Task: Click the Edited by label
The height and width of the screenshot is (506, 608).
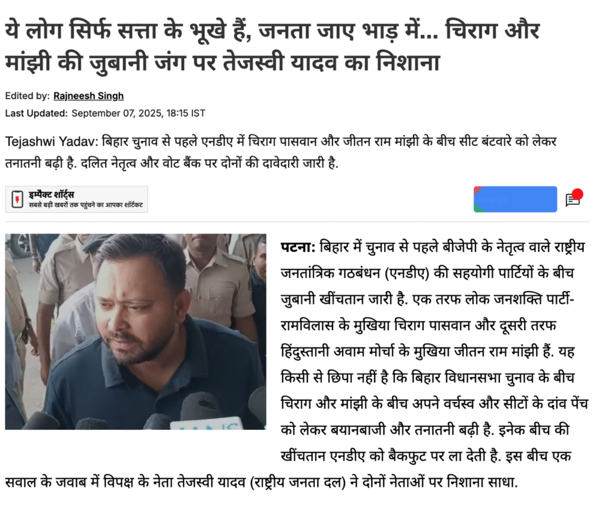Action: [x=27, y=96]
